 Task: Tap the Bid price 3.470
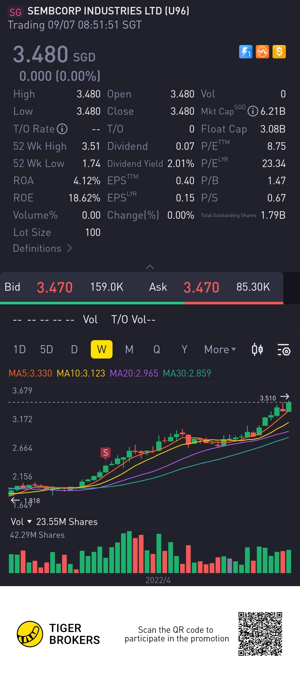pyautogui.click(x=55, y=287)
